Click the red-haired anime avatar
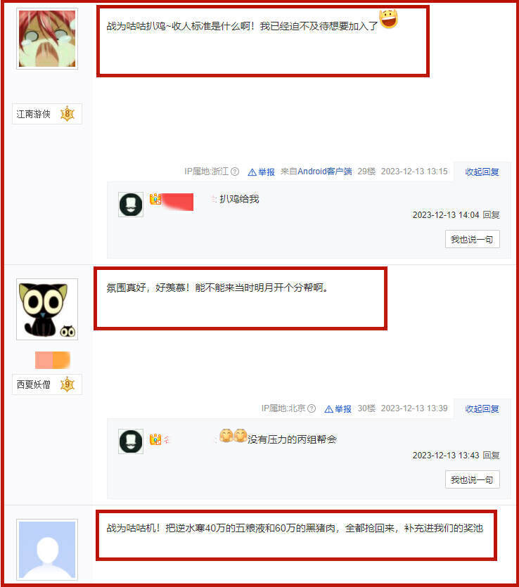Image resolution: width=519 pixels, height=587 pixels. (x=47, y=39)
